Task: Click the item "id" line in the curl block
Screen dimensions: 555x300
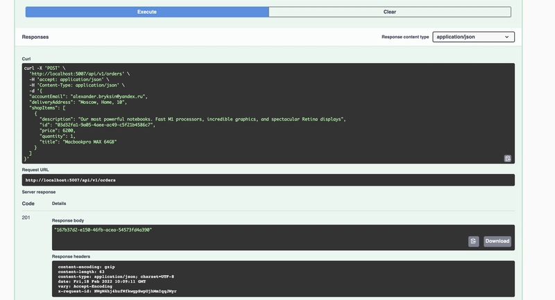Action: tap(97, 125)
